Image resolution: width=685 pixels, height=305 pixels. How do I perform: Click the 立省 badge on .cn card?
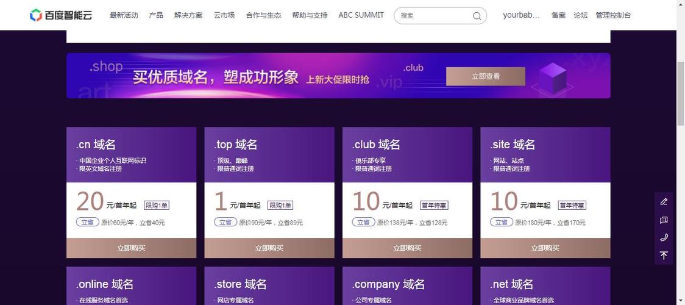pos(87,223)
